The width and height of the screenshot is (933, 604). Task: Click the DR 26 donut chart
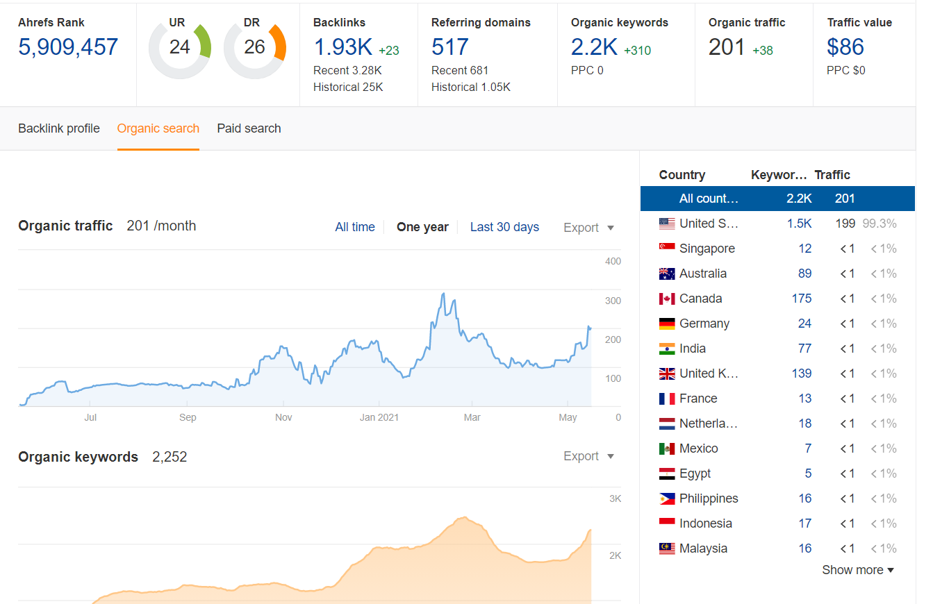click(255, 47)
